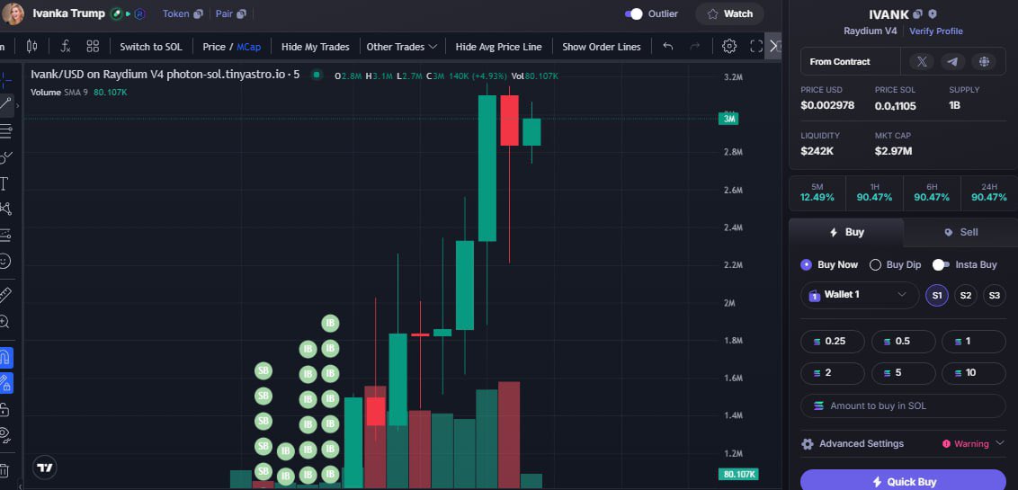Open the Wallet 1 dropdown
This screenshot has height=490, width=1018.
[860, 295]
